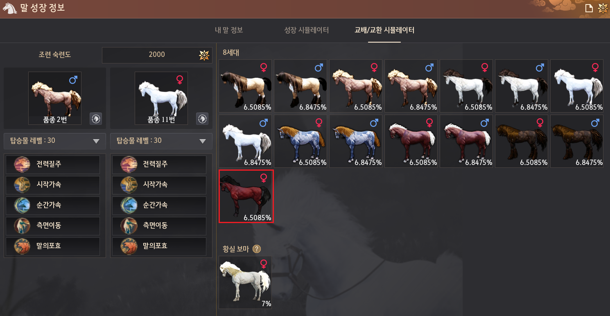610x316 pixels.
Task: Open the 내 말 정보 tab
Action: [229, 30]
